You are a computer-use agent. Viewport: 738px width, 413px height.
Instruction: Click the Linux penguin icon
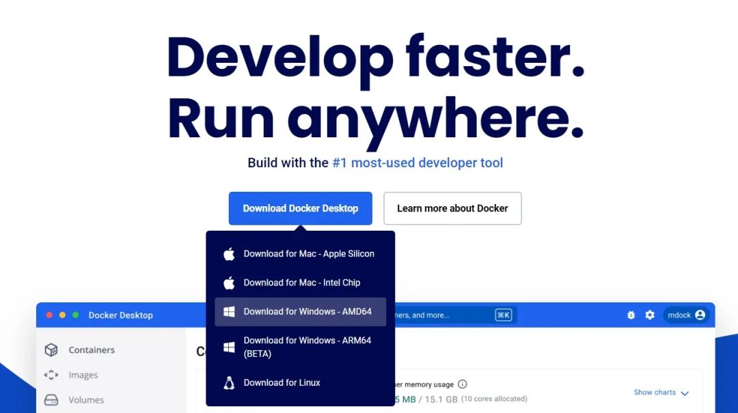pos(229,383)
